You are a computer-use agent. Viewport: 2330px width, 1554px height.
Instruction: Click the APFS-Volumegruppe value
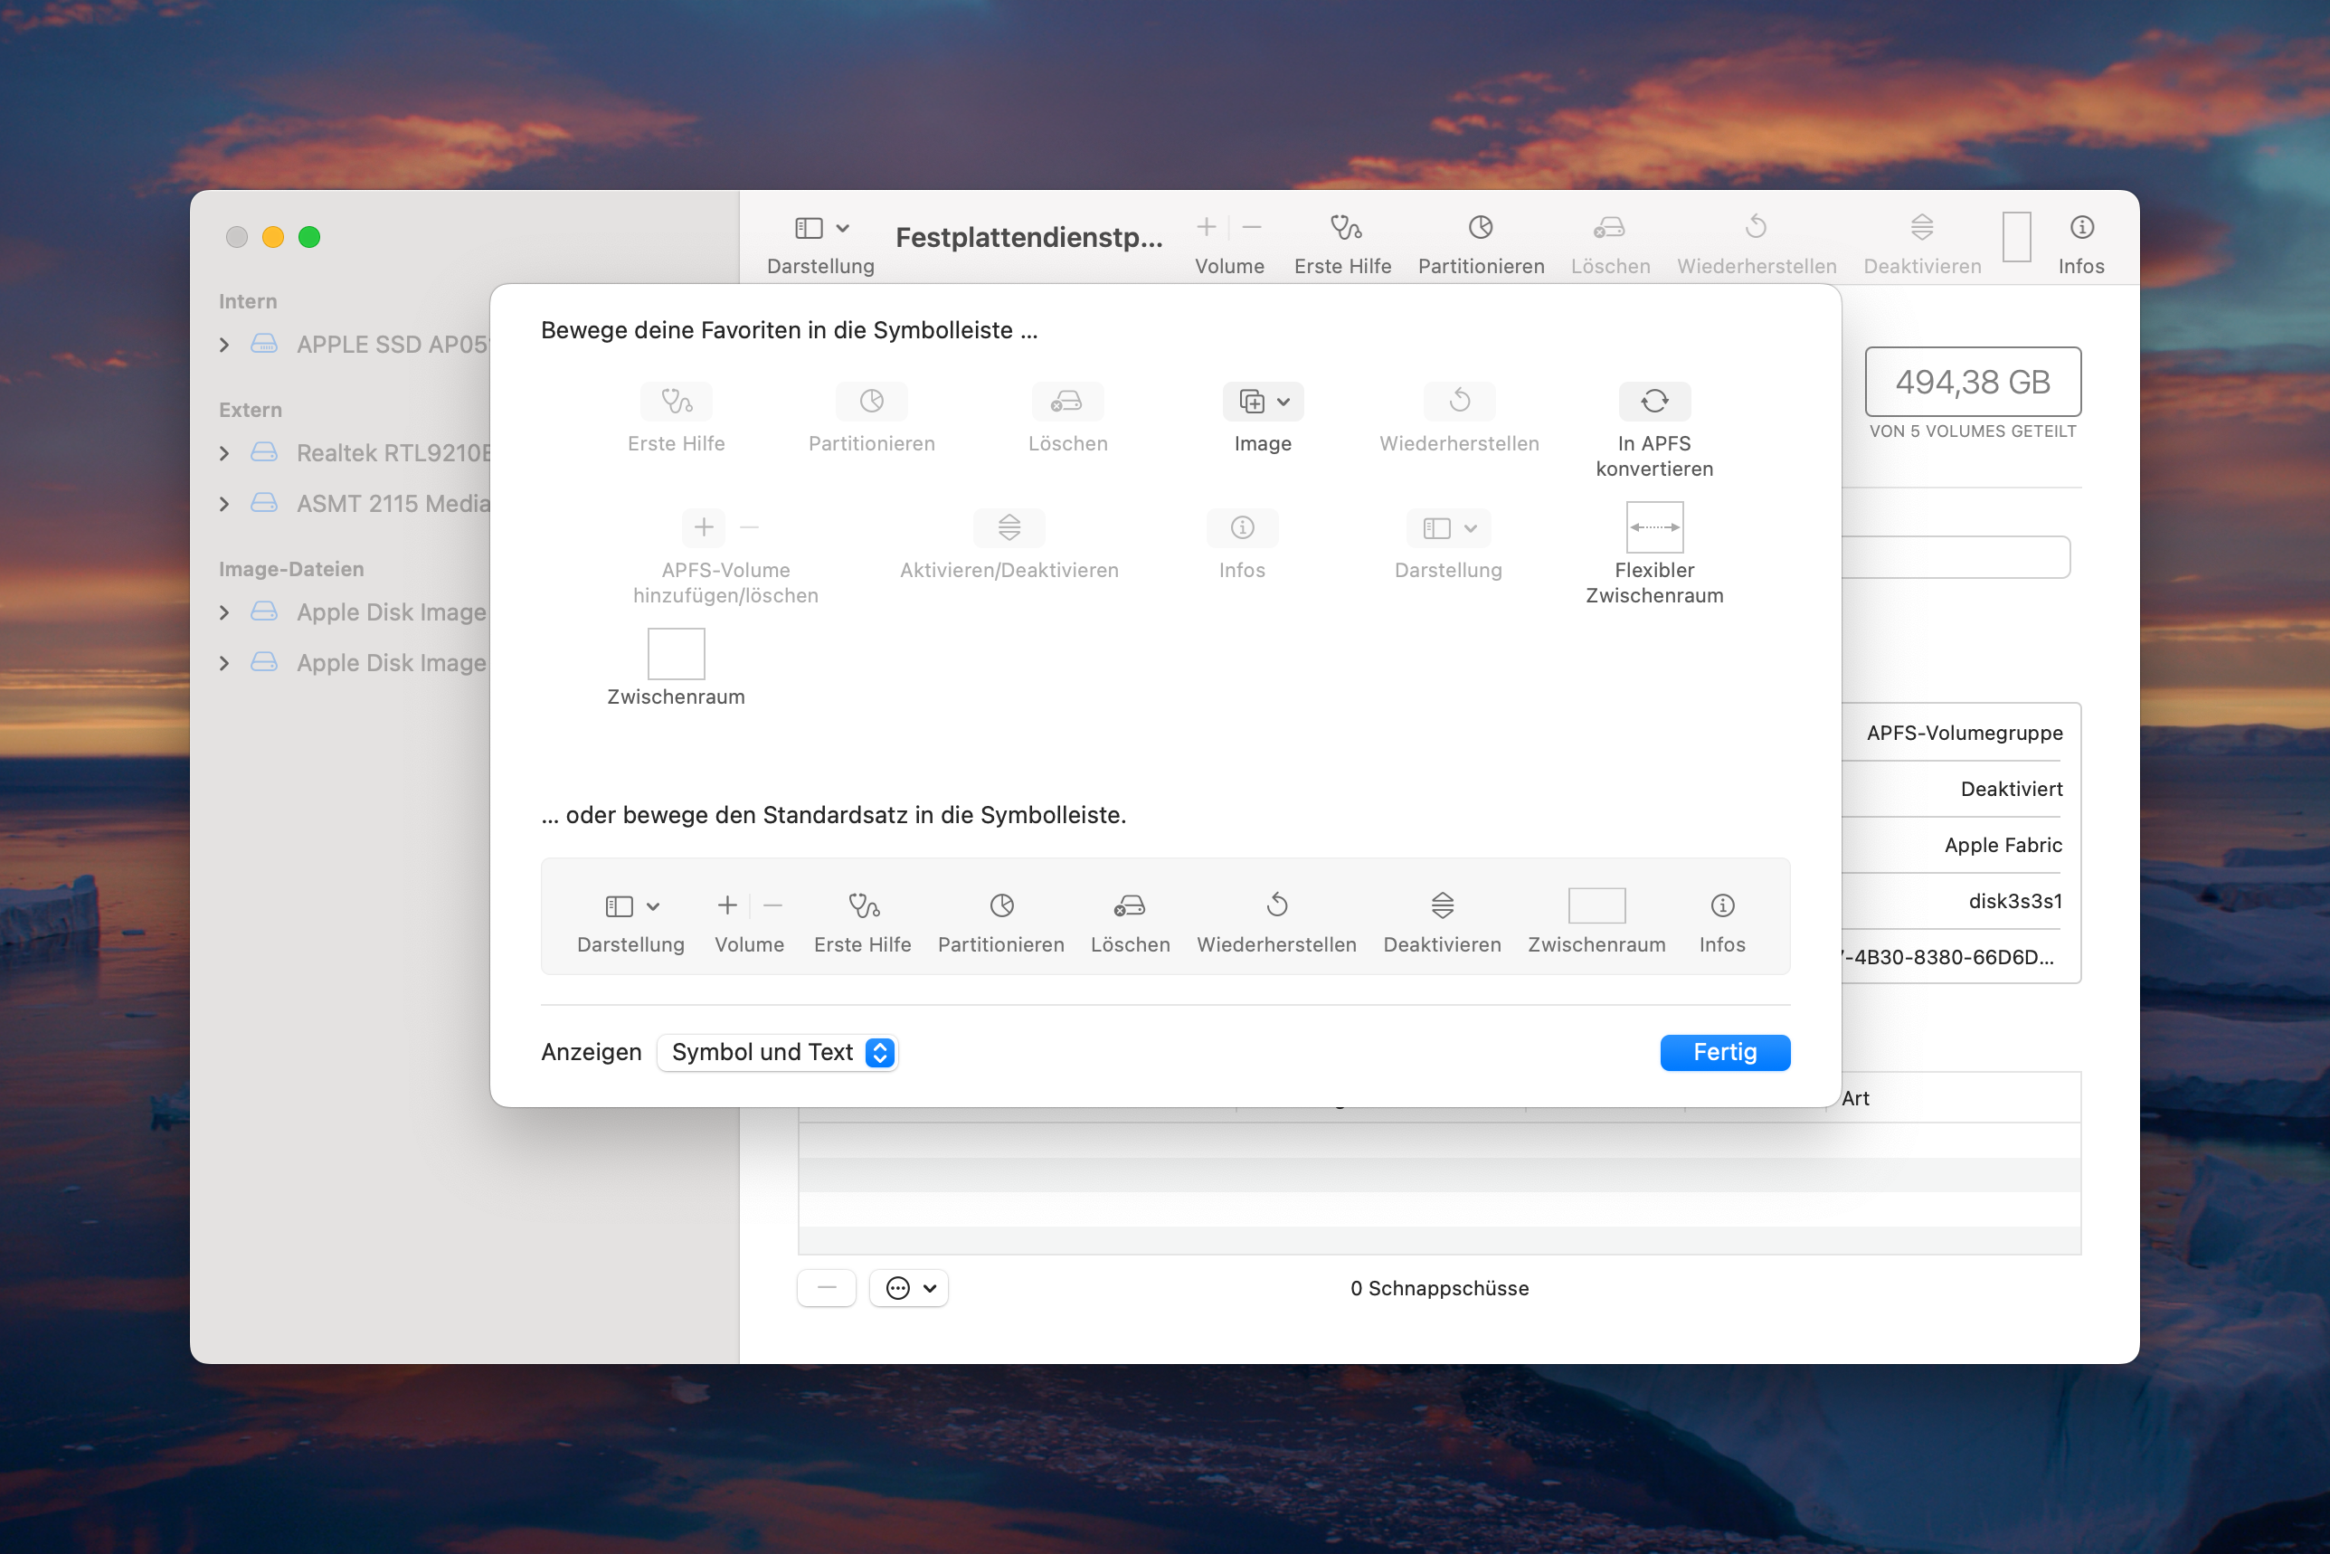1965,734
